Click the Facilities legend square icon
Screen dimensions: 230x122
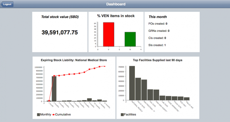(x=122, y=114)
